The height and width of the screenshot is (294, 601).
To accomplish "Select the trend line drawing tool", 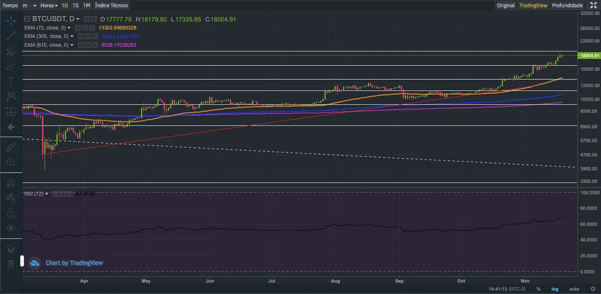I will click(x=11, y=35).
